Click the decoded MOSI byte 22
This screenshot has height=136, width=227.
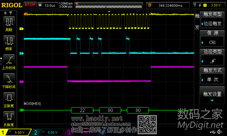81,110
